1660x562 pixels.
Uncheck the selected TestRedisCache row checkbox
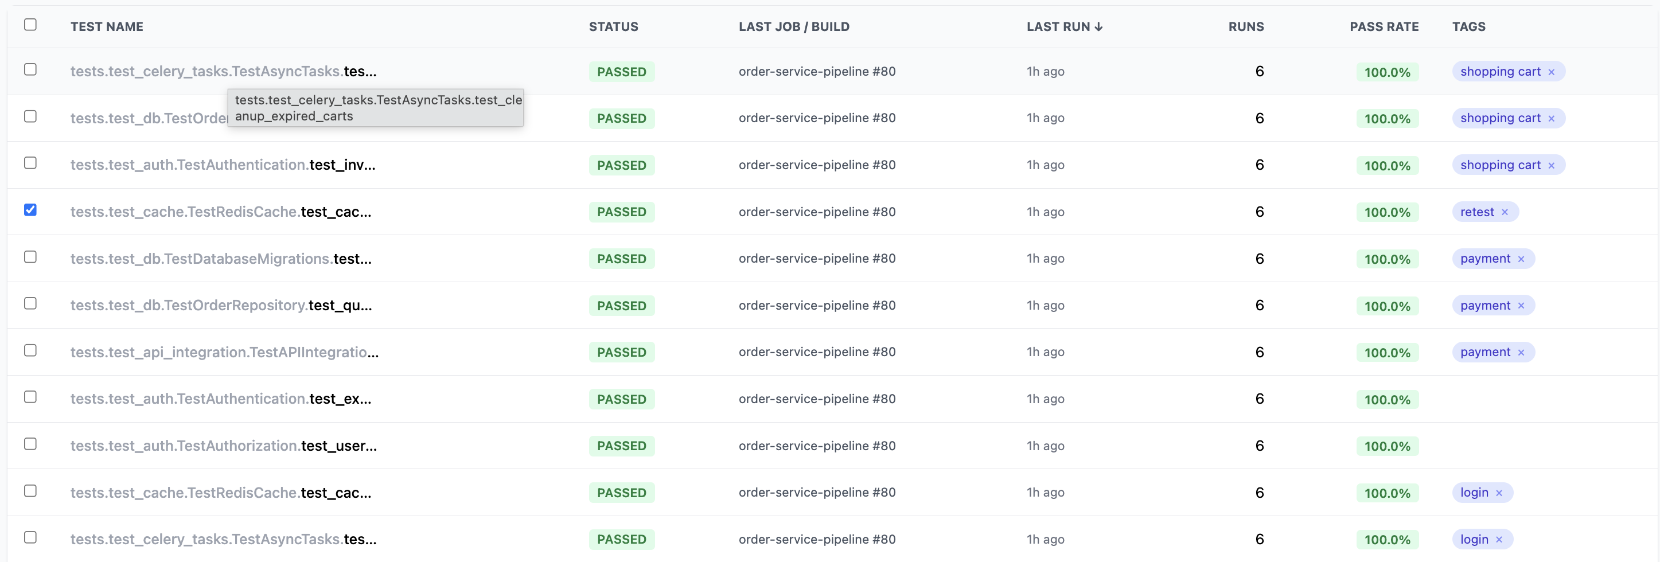coord(30,210)
